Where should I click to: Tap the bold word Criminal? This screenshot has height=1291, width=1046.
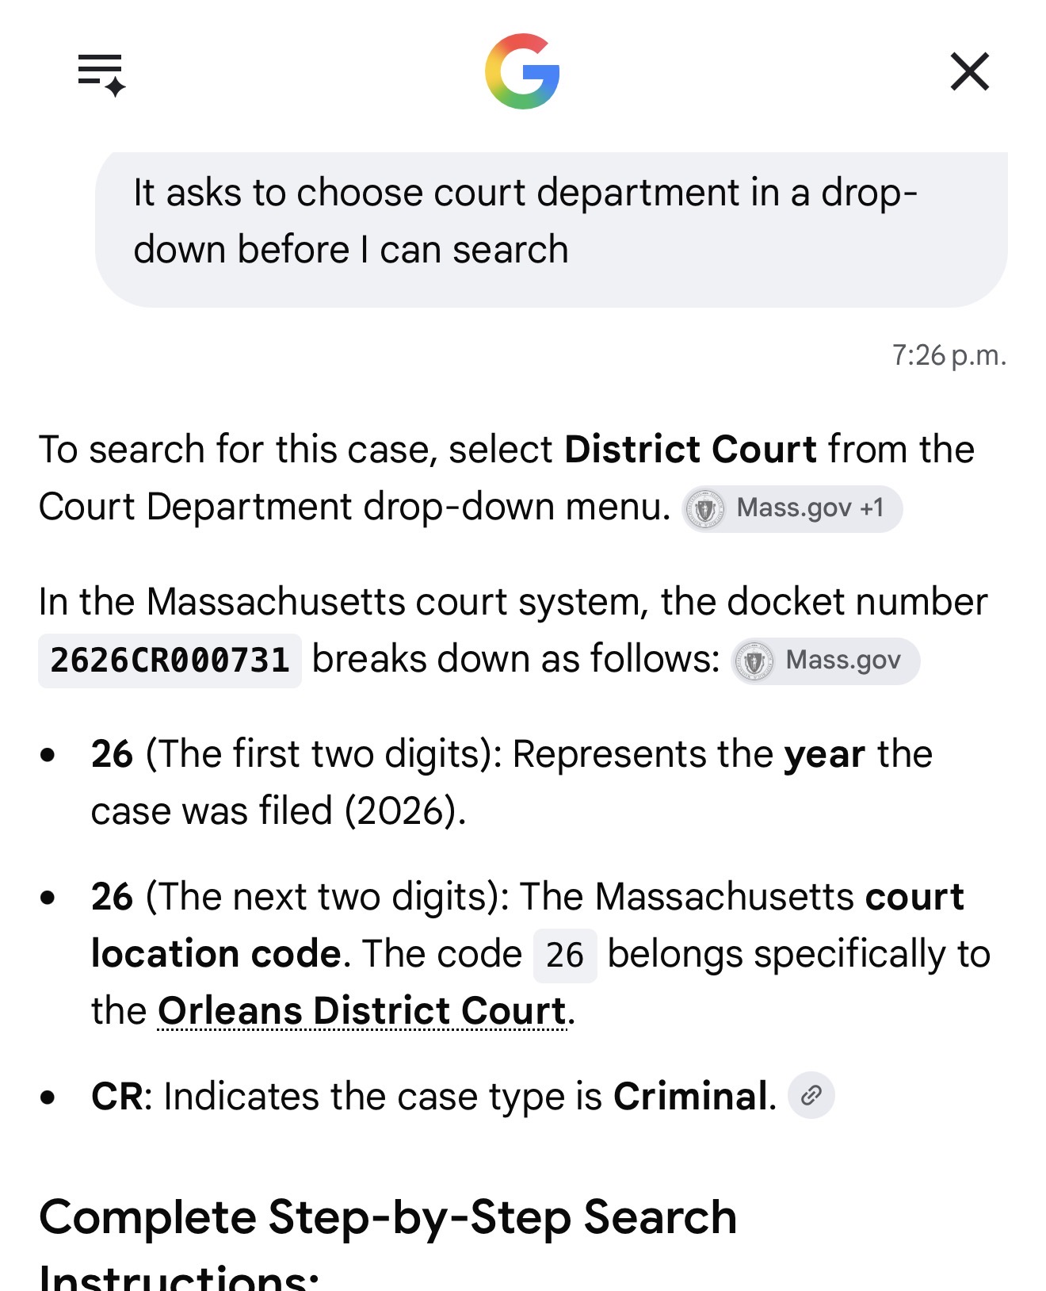(x=690, y=1097)
